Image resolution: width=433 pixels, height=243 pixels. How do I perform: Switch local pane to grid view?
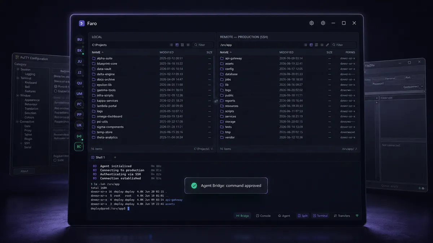(183, 45)
